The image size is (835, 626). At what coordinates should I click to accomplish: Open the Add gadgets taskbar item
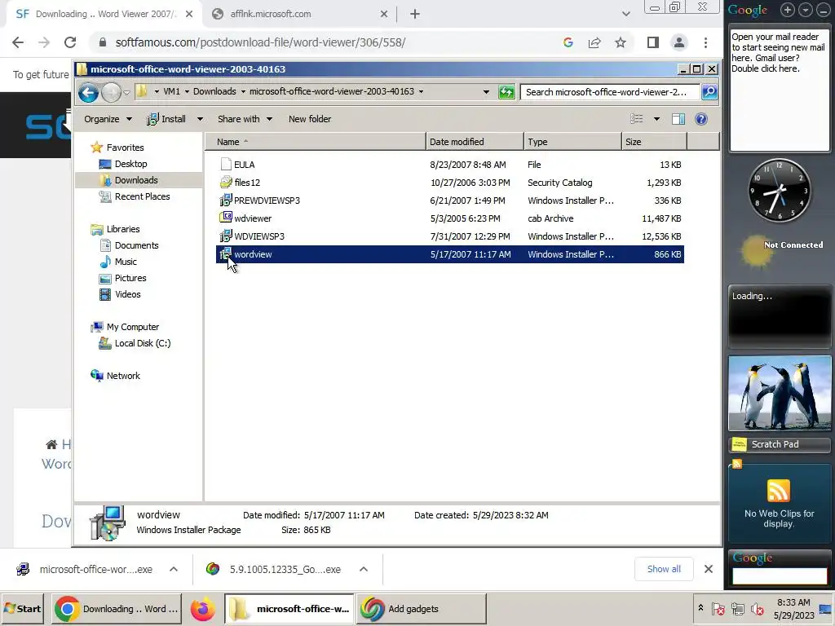point(422,609)
